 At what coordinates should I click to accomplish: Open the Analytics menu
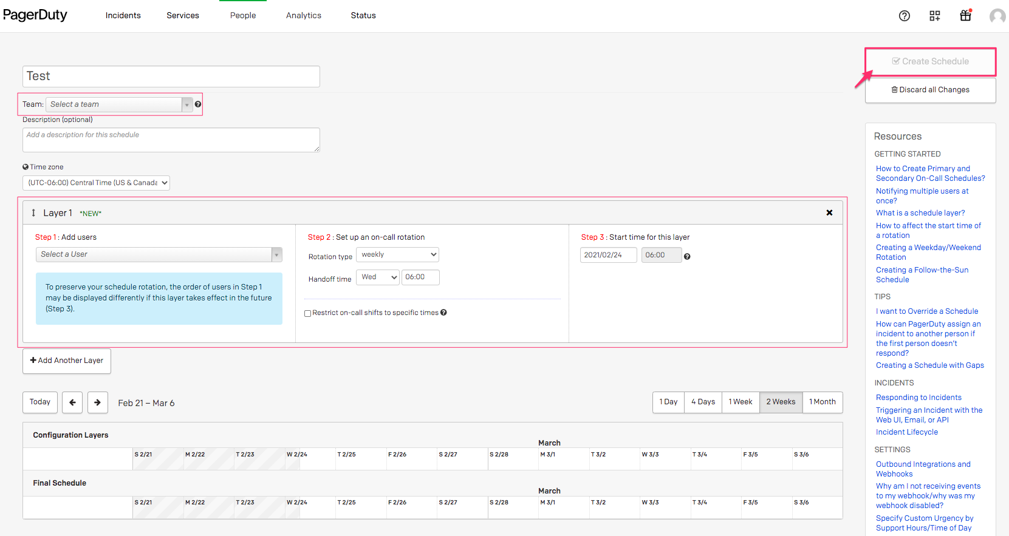pos(303,16)
